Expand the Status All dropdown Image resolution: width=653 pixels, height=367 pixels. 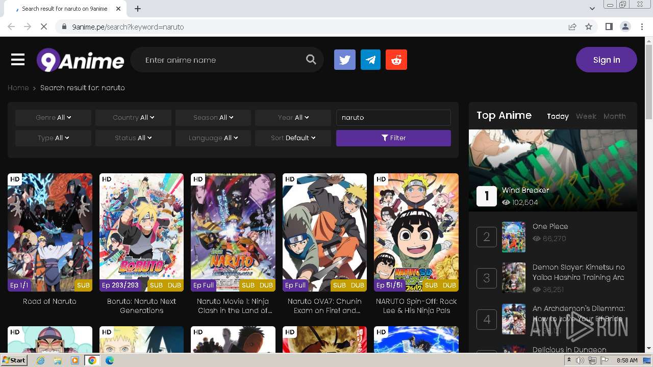133,138
